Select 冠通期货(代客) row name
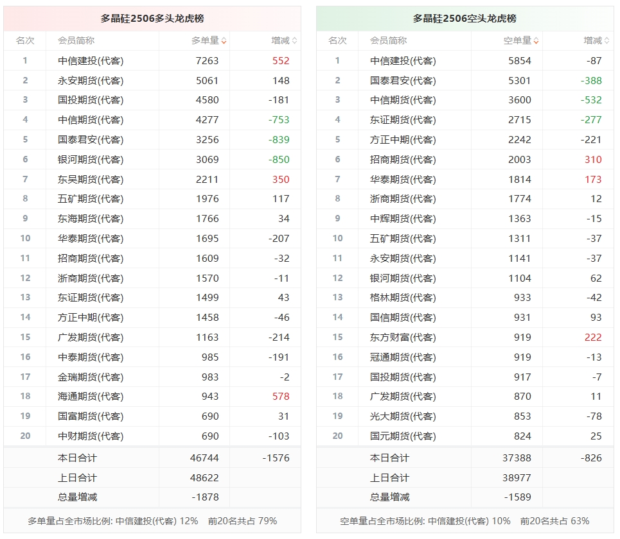Screen dimensions: 620x539 [x=403, y=357]
